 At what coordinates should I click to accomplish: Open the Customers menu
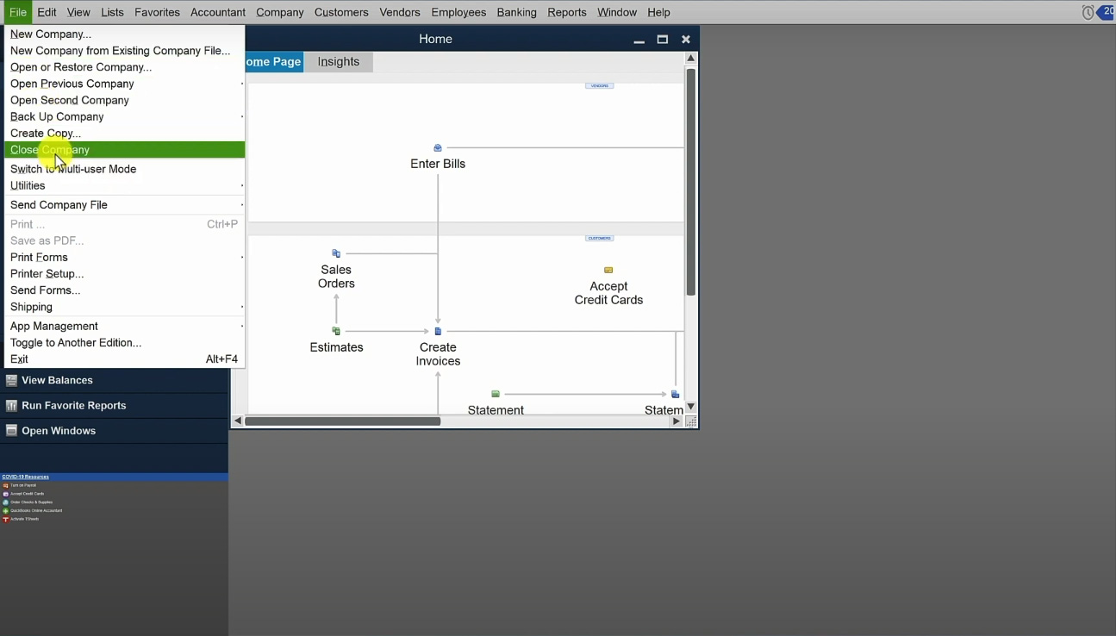click(341, 12)
